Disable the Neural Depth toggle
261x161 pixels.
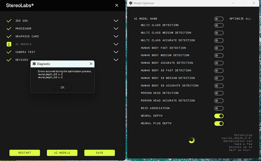click(x=219, y=116)
